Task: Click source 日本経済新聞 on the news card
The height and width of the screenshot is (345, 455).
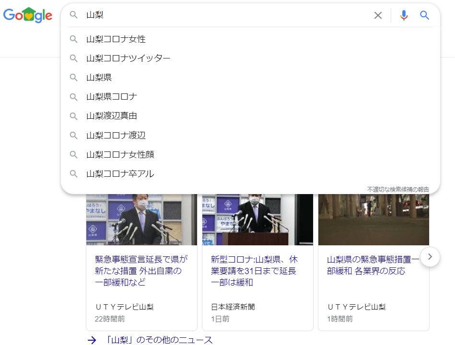Action: click(x=233, y=307)
